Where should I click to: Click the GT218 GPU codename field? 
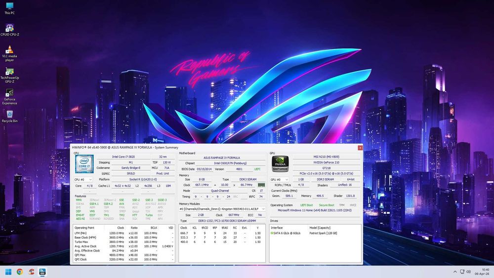tap(327, 168)
